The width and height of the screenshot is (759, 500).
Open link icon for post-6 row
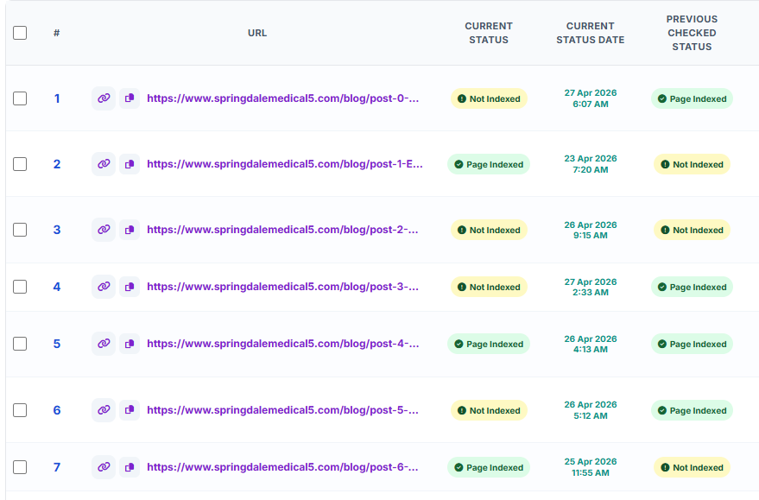tap(104, 467)
